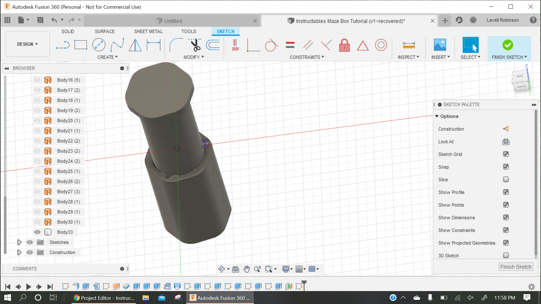Screen dimensions: 541x304
Task: Toggle the Show Dimensions checkbox
Action: click(x=506, y=217)
